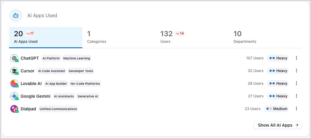Click the Medium usage badge for Dialpad
This screenshot has width=311, height=139.
pyautogui.click(x=276, y=109)
